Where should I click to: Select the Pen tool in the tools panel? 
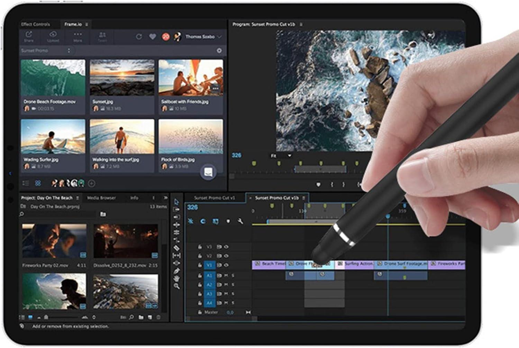point(176,271)
